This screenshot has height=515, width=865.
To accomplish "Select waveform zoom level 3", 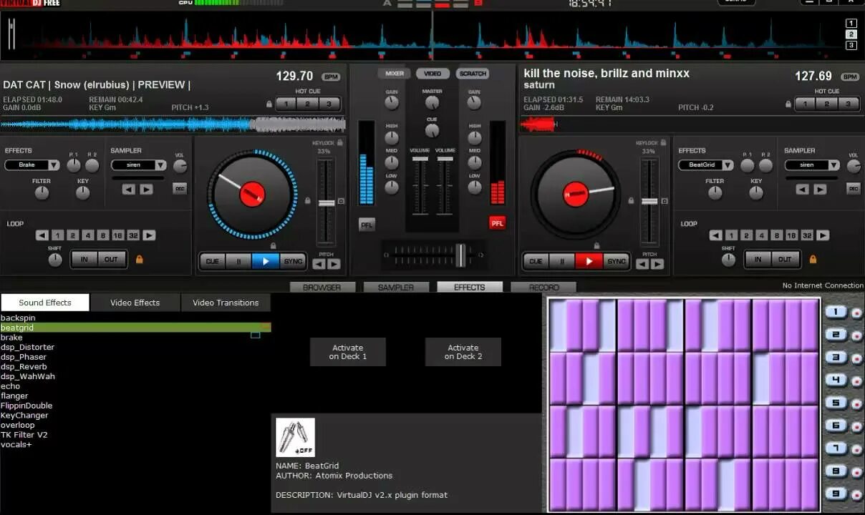I will (851, 46).
